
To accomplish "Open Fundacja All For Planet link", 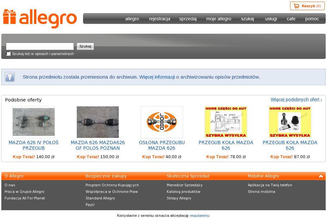I will click(x=25, y=198).
